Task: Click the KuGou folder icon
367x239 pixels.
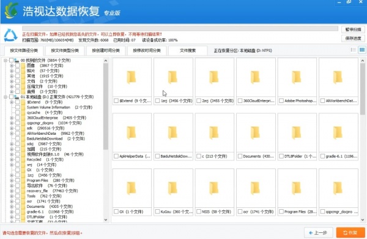Action: pyautogui.click(x=173, y=188)
